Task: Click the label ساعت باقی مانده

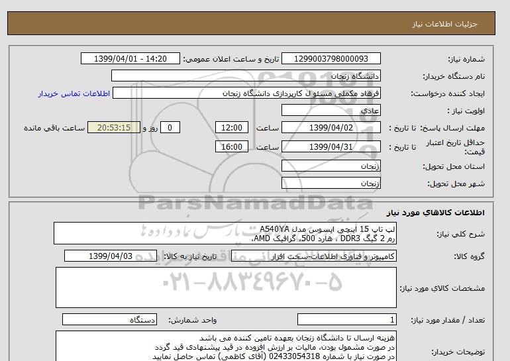Action: click(54, 128)
